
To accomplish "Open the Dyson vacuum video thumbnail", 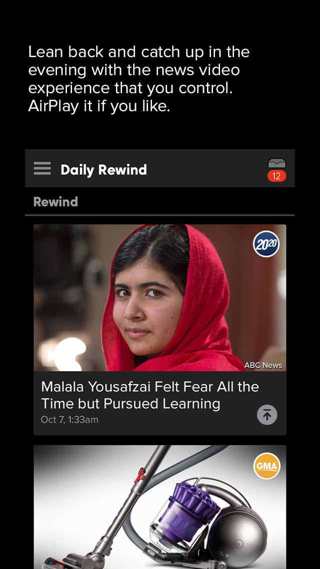I will pyautogui.click(x=160, y=507).
